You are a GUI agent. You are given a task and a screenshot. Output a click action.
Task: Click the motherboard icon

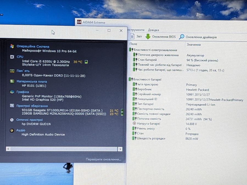pyautogui.click(x=12, y=81)
